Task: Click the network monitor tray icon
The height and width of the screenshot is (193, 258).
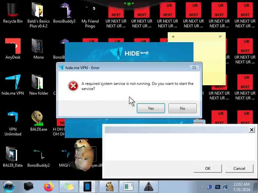Action: click(x=217, y=187)
